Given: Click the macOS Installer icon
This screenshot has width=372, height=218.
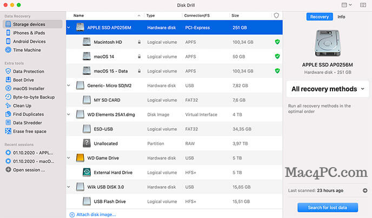Looking at the screenshot, I should tap(8, 88).
